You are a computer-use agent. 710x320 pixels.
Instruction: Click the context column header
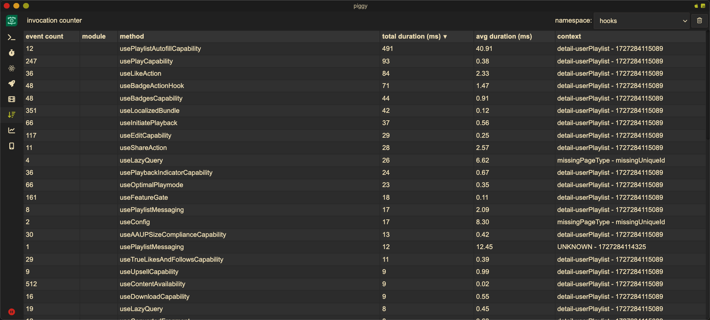tap(569, 36)
